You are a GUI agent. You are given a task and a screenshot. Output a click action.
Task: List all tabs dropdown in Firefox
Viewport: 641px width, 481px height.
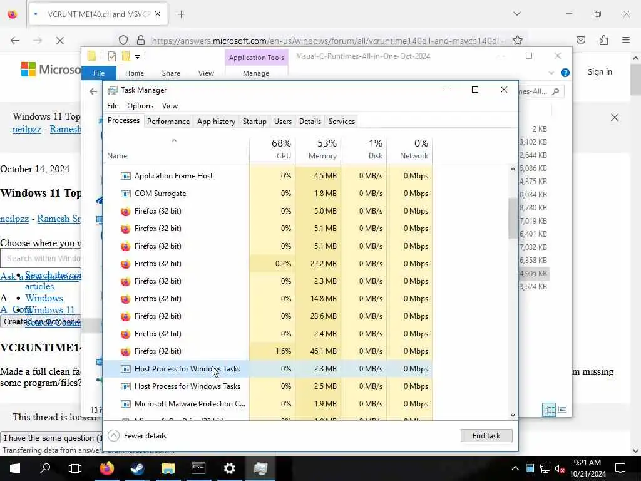pyautogui.click(x=516, y=14)
